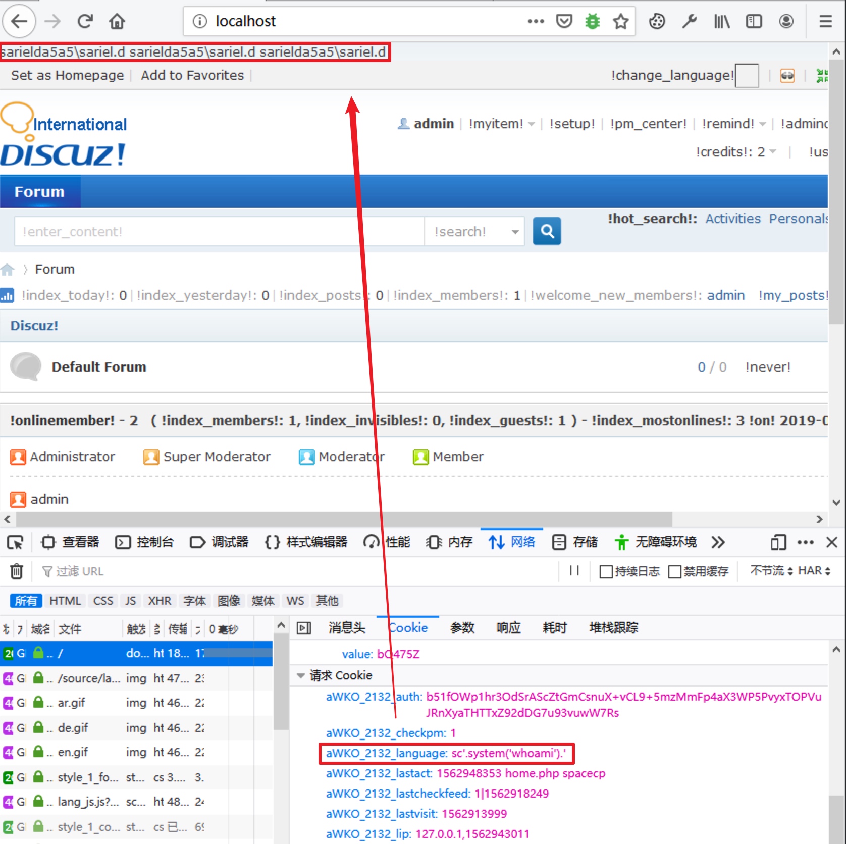The width and height of the screenshot is (846, 844).
Task: Select the 参数 params tab
Action: coord(462,627)
